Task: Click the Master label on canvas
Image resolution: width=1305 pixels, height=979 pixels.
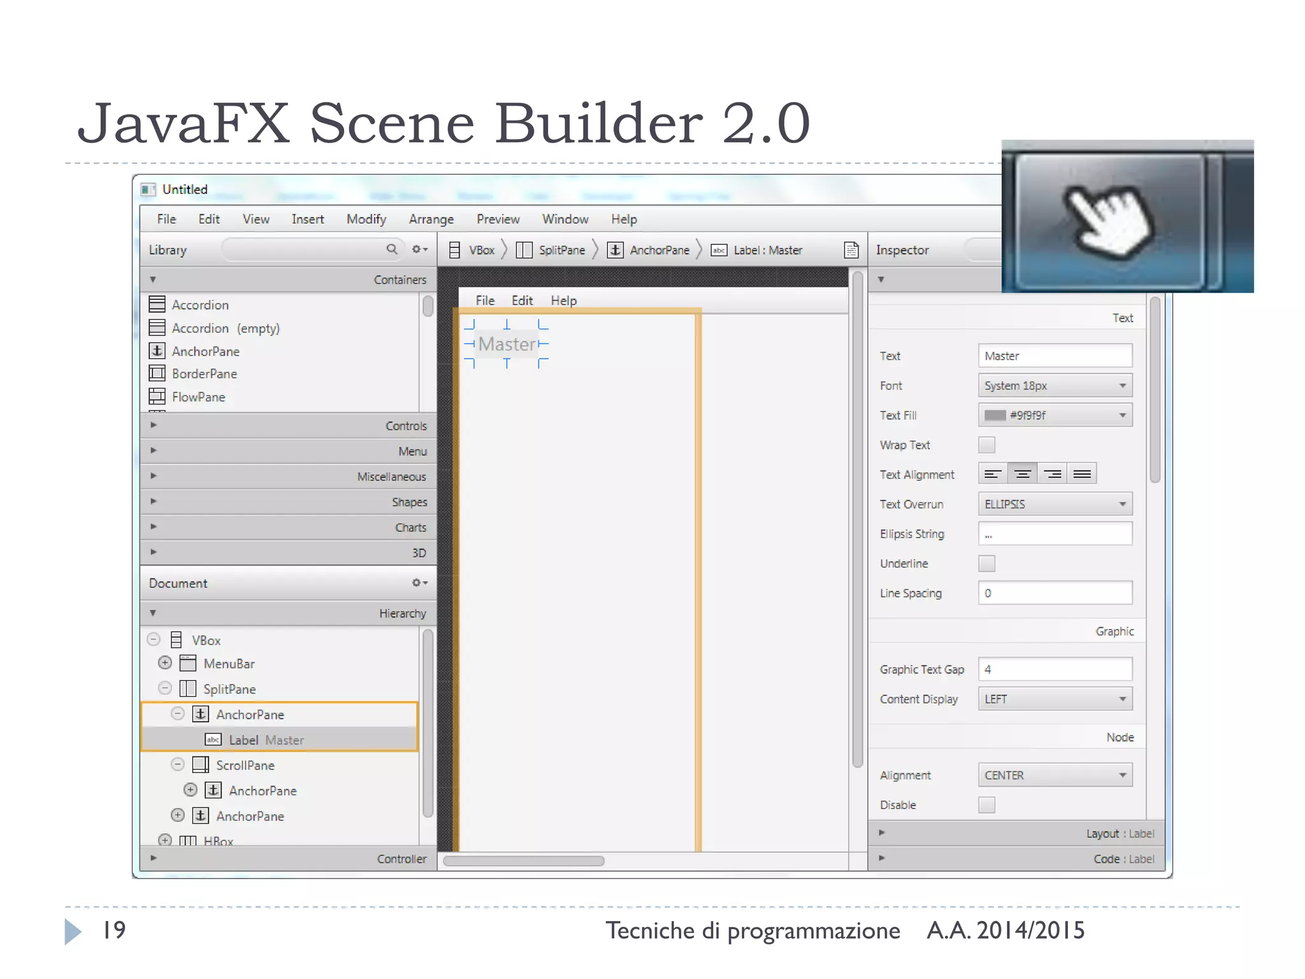Action: (x=507, y=344)
